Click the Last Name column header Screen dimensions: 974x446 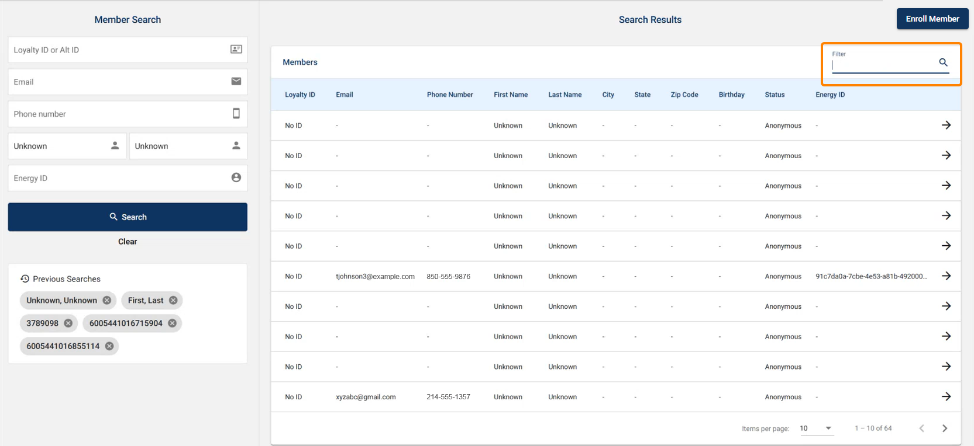(x=565, y=95)
